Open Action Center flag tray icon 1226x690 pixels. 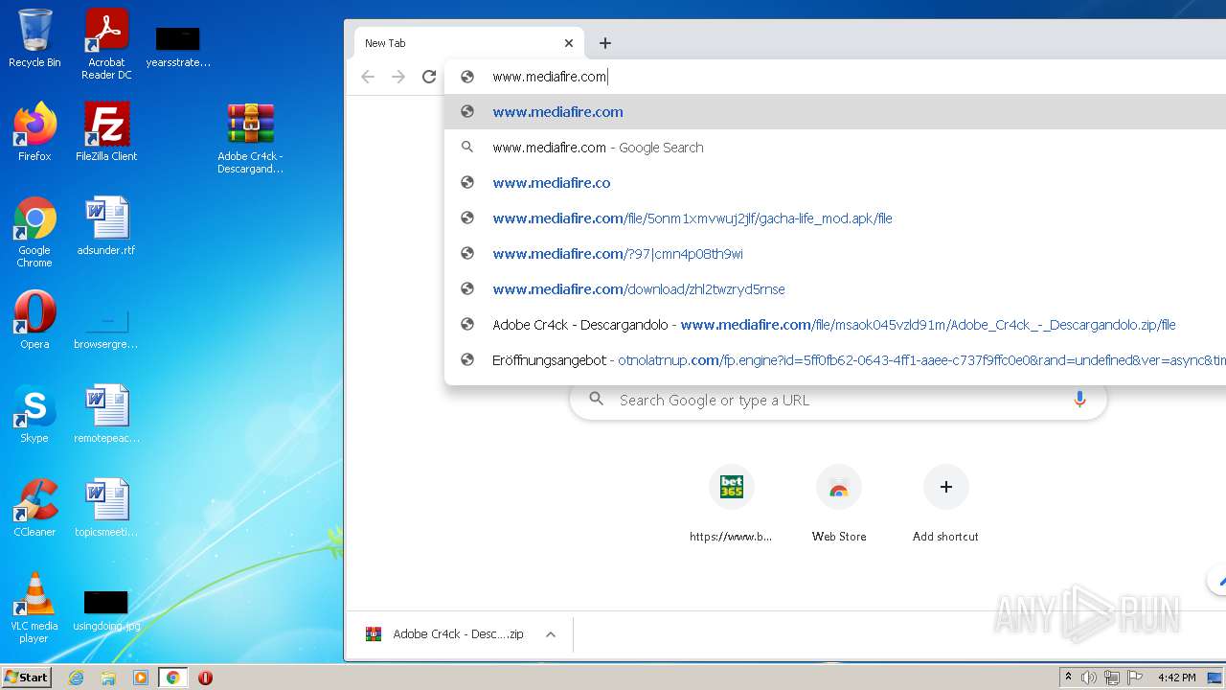point(1135,678)
